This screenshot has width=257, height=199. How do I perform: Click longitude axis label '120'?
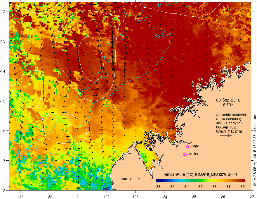point(49,197)
